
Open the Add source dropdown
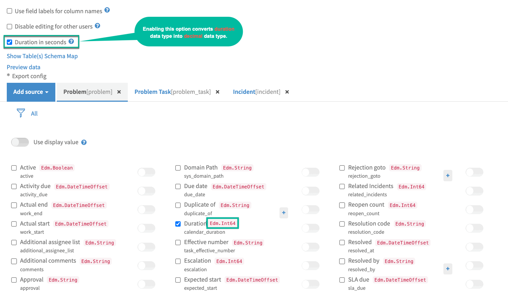click(31, 92)
